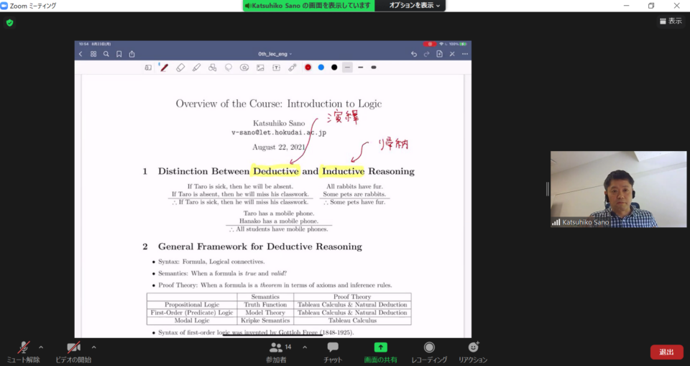The image size is (690, 366).
Task: Click the highlighted word Inductive
Action: pos(344,171)
